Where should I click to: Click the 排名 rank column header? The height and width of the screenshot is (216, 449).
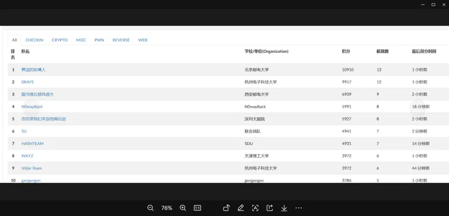(x=13, y=54)
